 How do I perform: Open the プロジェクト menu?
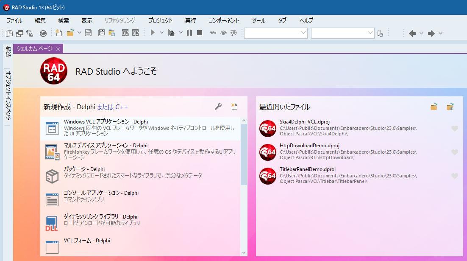161,20
